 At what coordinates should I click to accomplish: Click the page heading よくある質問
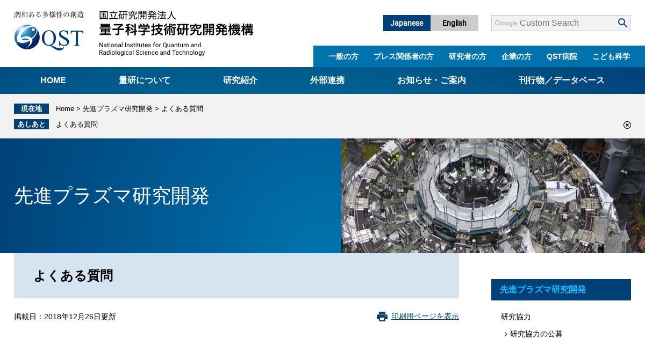point(73,276)
